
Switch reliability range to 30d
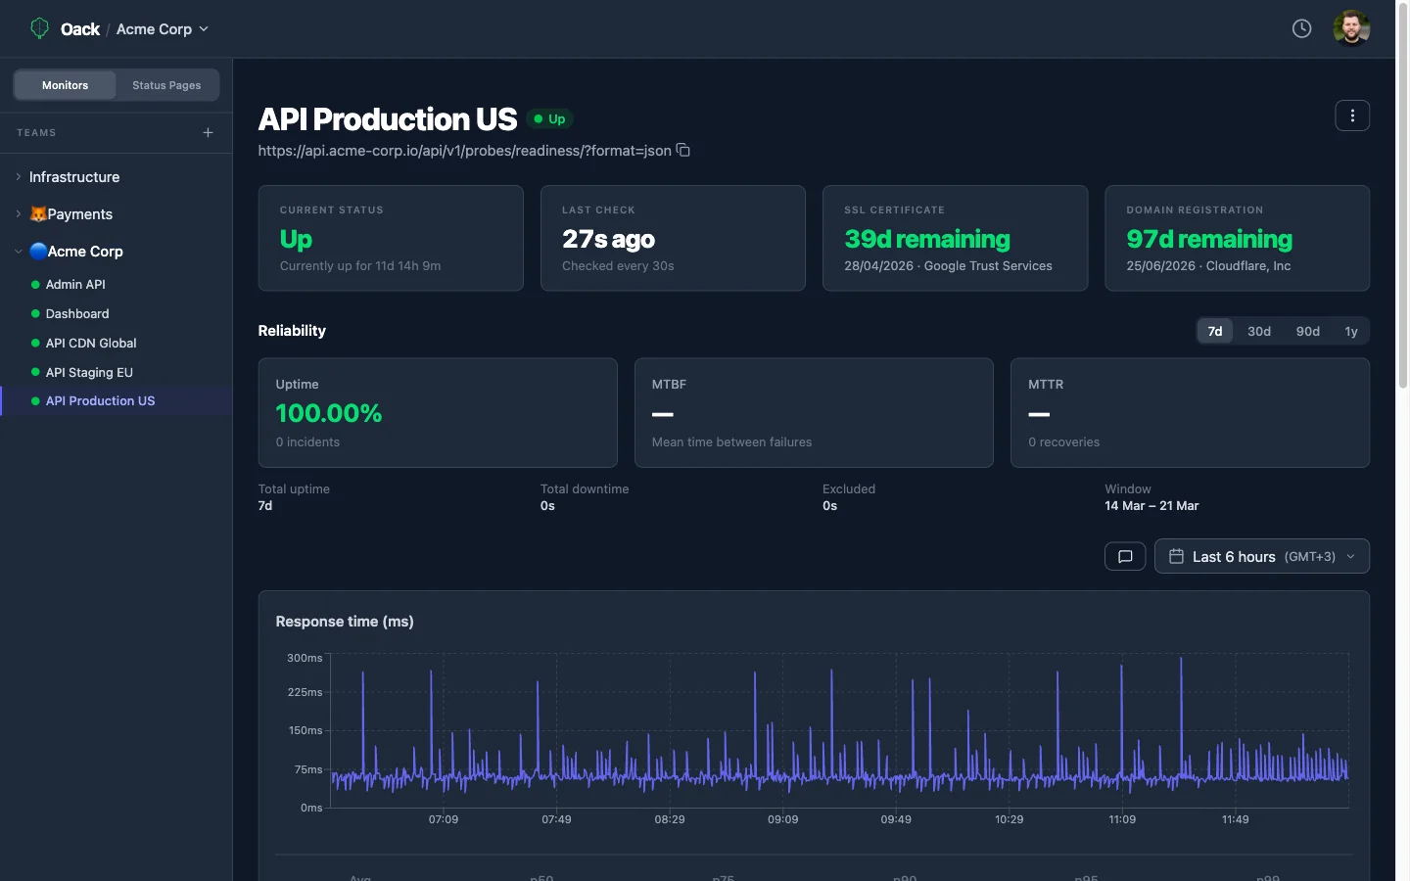coord(1258,331)
